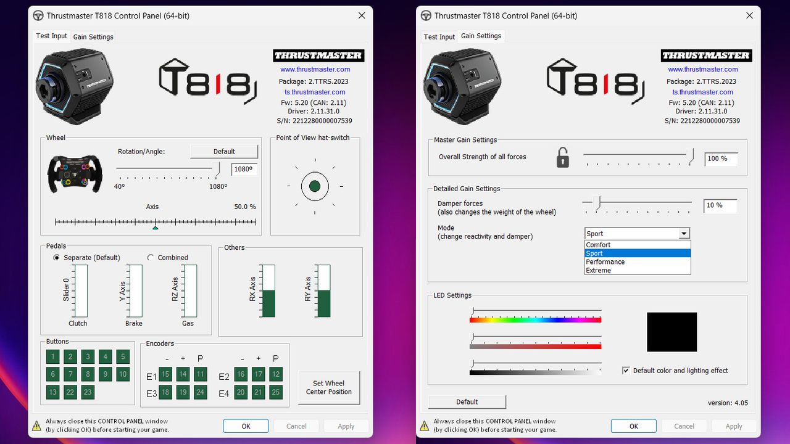The image size is (790, 444).
Task: Click Cancel in the left window
Action: 296,426
